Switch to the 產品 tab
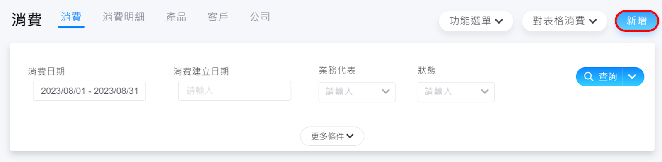 click(x=176, y=17)
